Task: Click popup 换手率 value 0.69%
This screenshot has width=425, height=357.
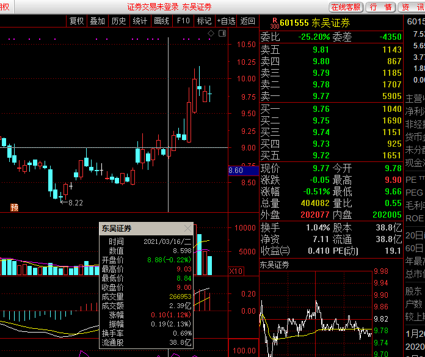Action: (x=183, y=333)
